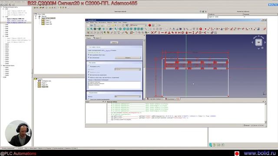The width and height of the screenshot is (278, 156).
Task: Click the Обновить button
Action: tap(128, 58)
